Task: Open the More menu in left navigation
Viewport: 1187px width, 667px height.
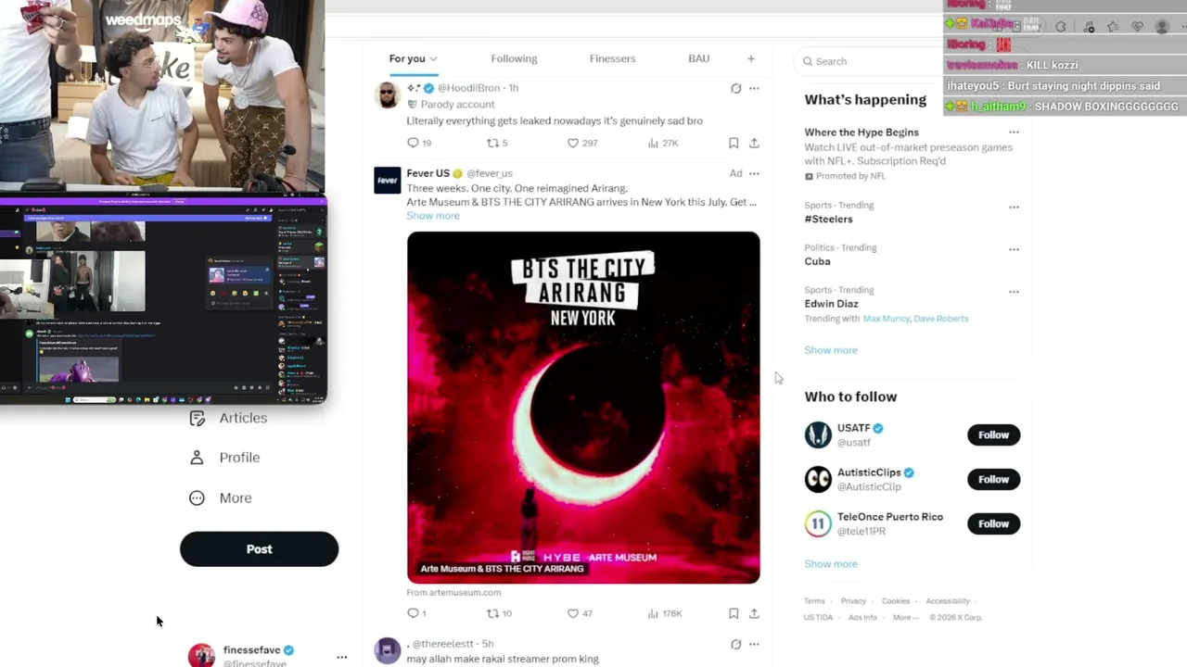Action: 221,498
